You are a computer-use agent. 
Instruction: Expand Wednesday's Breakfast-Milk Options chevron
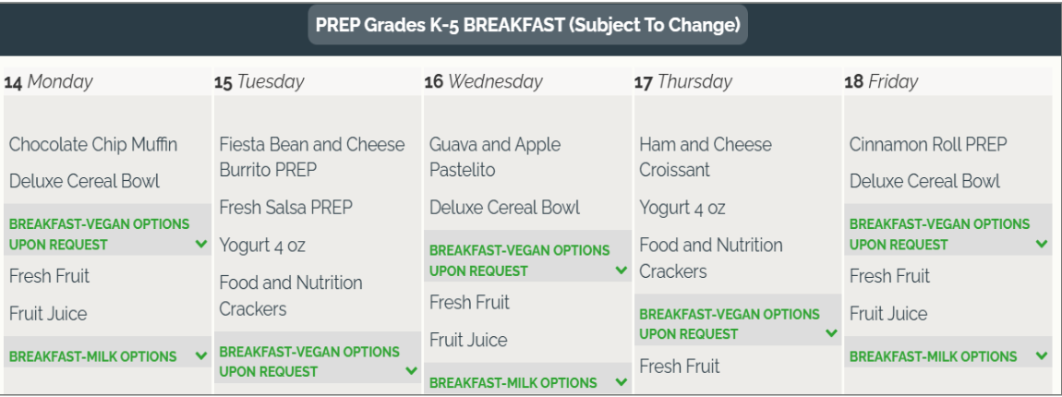coord(622,382)
